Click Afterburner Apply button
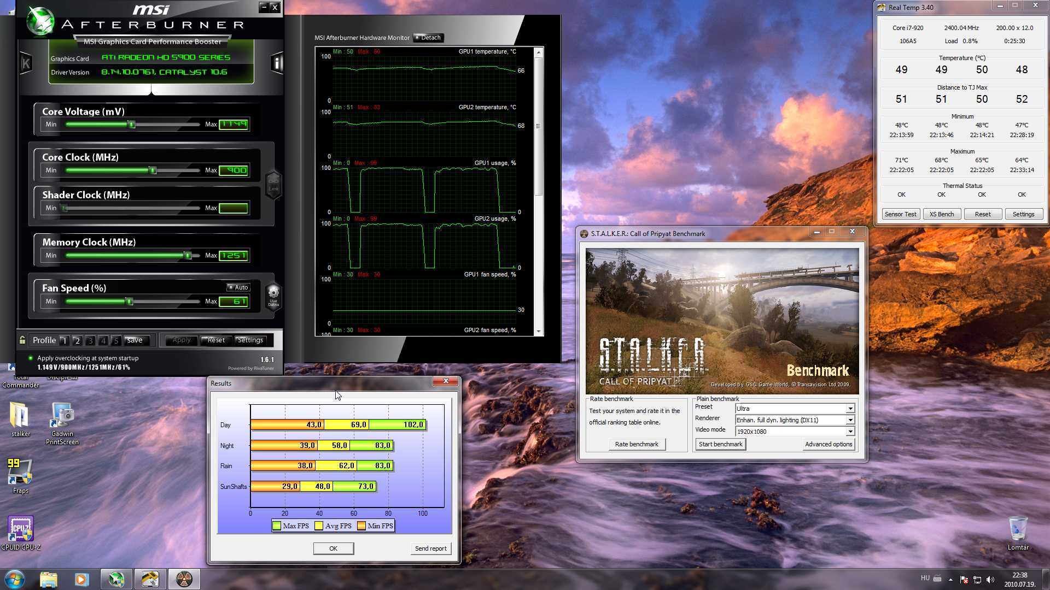The image size is (1050, 590). tap(182, 340)
